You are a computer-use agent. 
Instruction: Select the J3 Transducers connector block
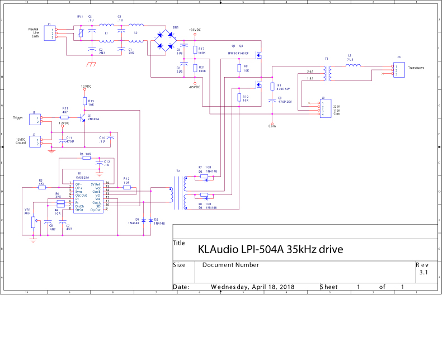click(399, 70)
